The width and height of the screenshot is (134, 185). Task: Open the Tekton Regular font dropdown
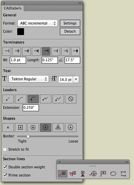(29, 79)
